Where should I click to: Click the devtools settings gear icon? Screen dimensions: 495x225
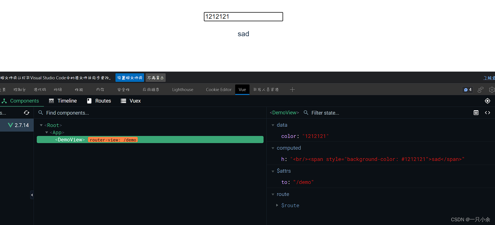point(492,90)
